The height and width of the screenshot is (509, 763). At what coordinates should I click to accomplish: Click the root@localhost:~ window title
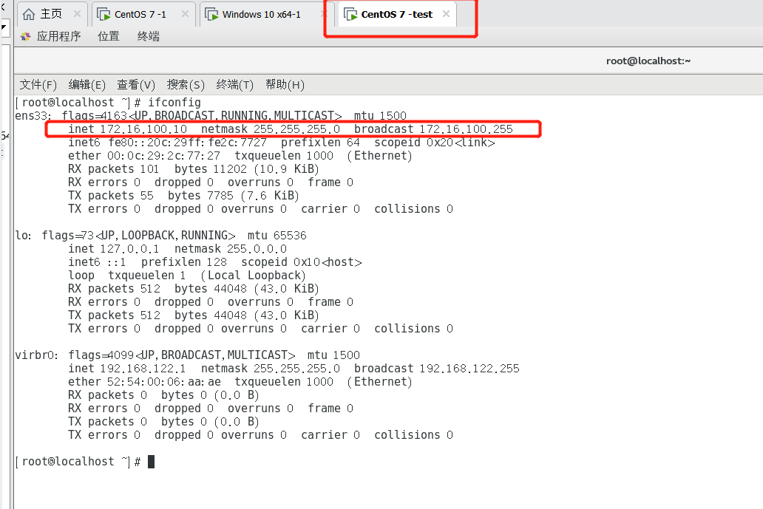[x=648, y=61]
